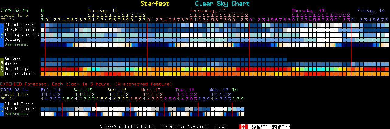The image size is (390, 129).
Task: Click the top (GMT -4.0) label
Action: 8,19
